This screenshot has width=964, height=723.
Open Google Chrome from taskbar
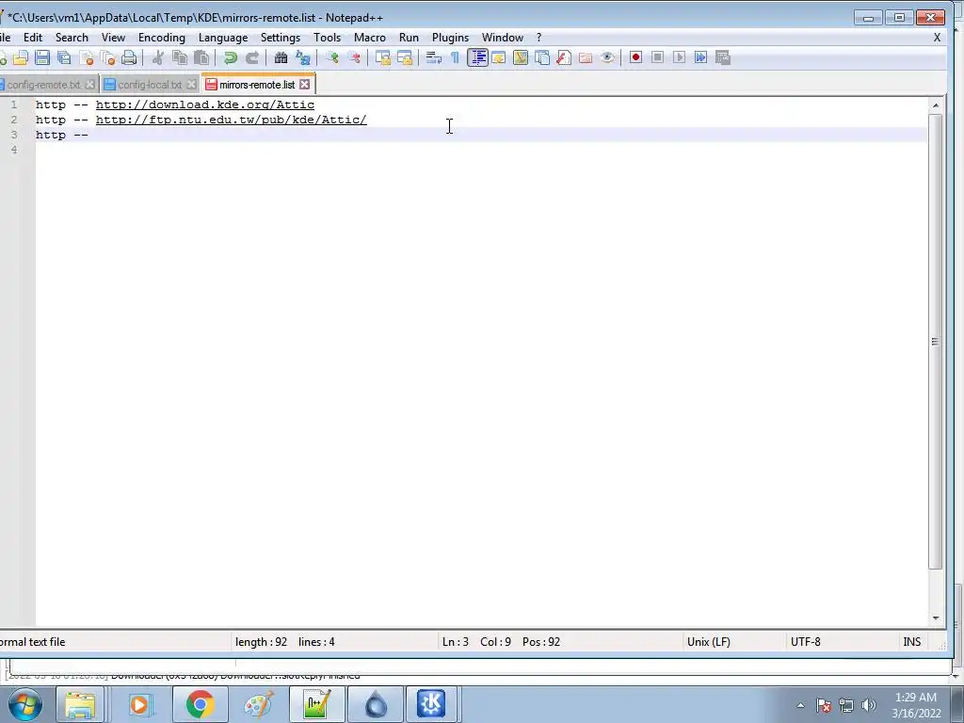coord(200,704)
